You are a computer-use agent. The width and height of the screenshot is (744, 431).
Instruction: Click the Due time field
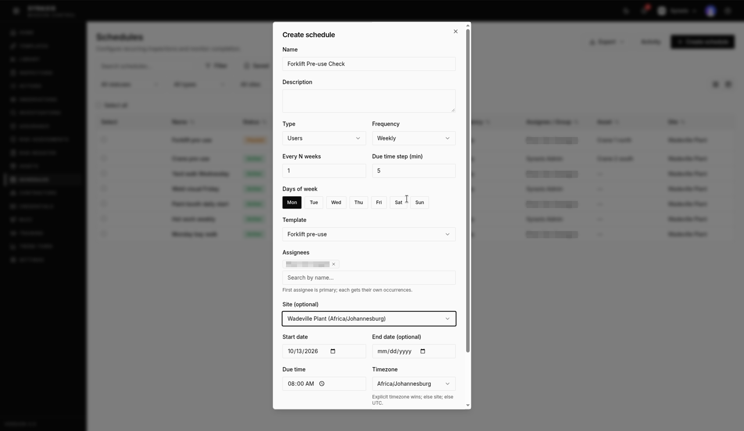(324, 384)
